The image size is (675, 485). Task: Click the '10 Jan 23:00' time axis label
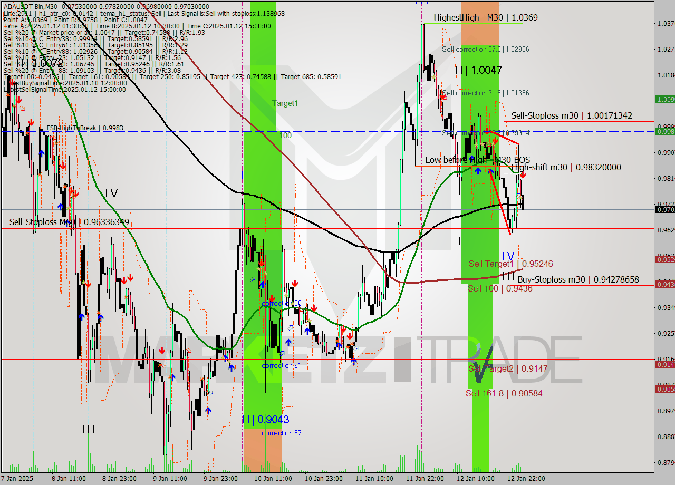point(323,479)
